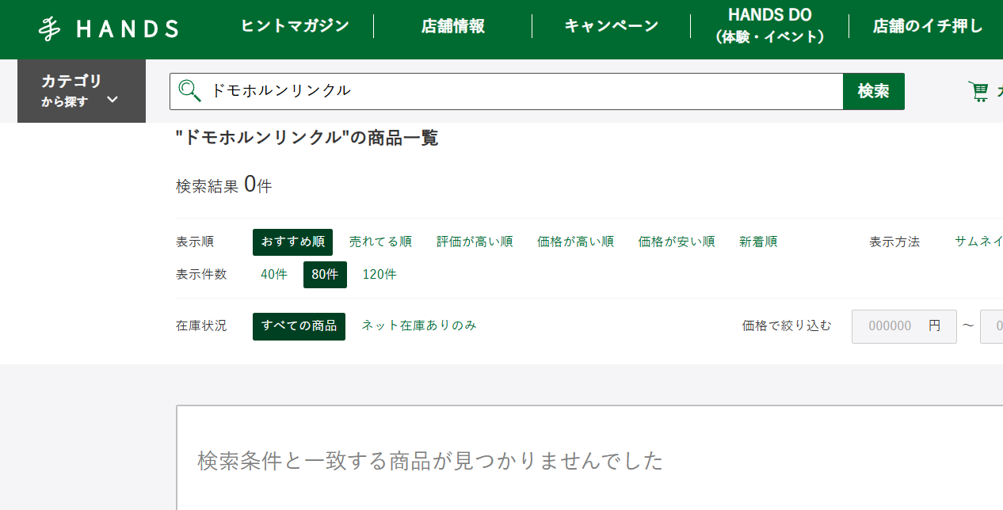Viewport: 1003px width, 510px height.
Task: Open the 店舗のイチ押し menu
Action: pyautogui.click(x=928, y=26)
